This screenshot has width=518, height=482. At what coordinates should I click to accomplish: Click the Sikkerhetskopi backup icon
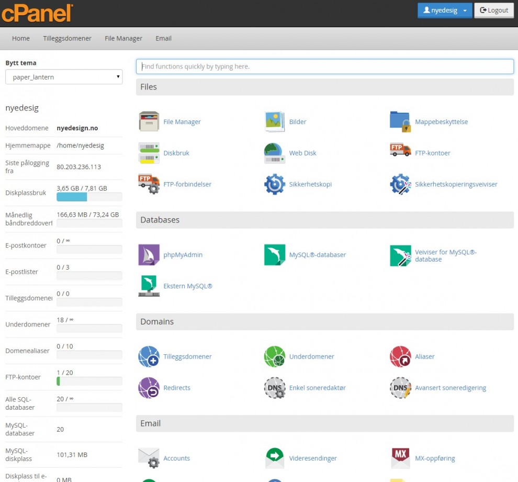275,184
